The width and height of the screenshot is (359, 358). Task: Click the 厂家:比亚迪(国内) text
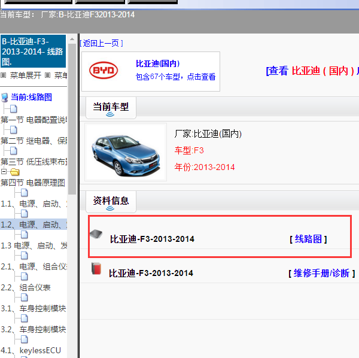click(208, 134)
